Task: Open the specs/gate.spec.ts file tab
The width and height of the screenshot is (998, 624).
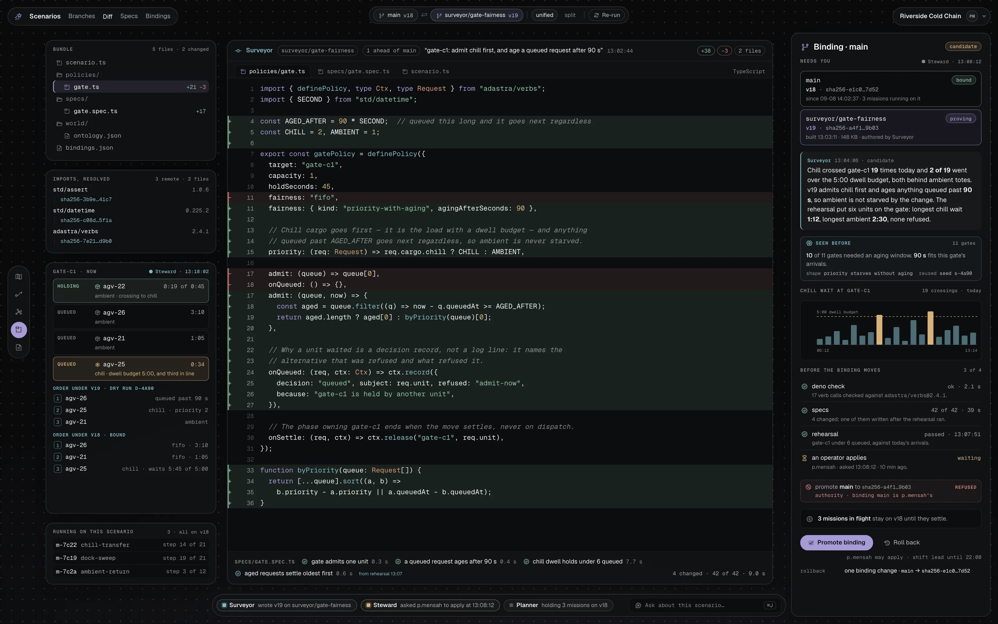Action: tap(354, 71)
